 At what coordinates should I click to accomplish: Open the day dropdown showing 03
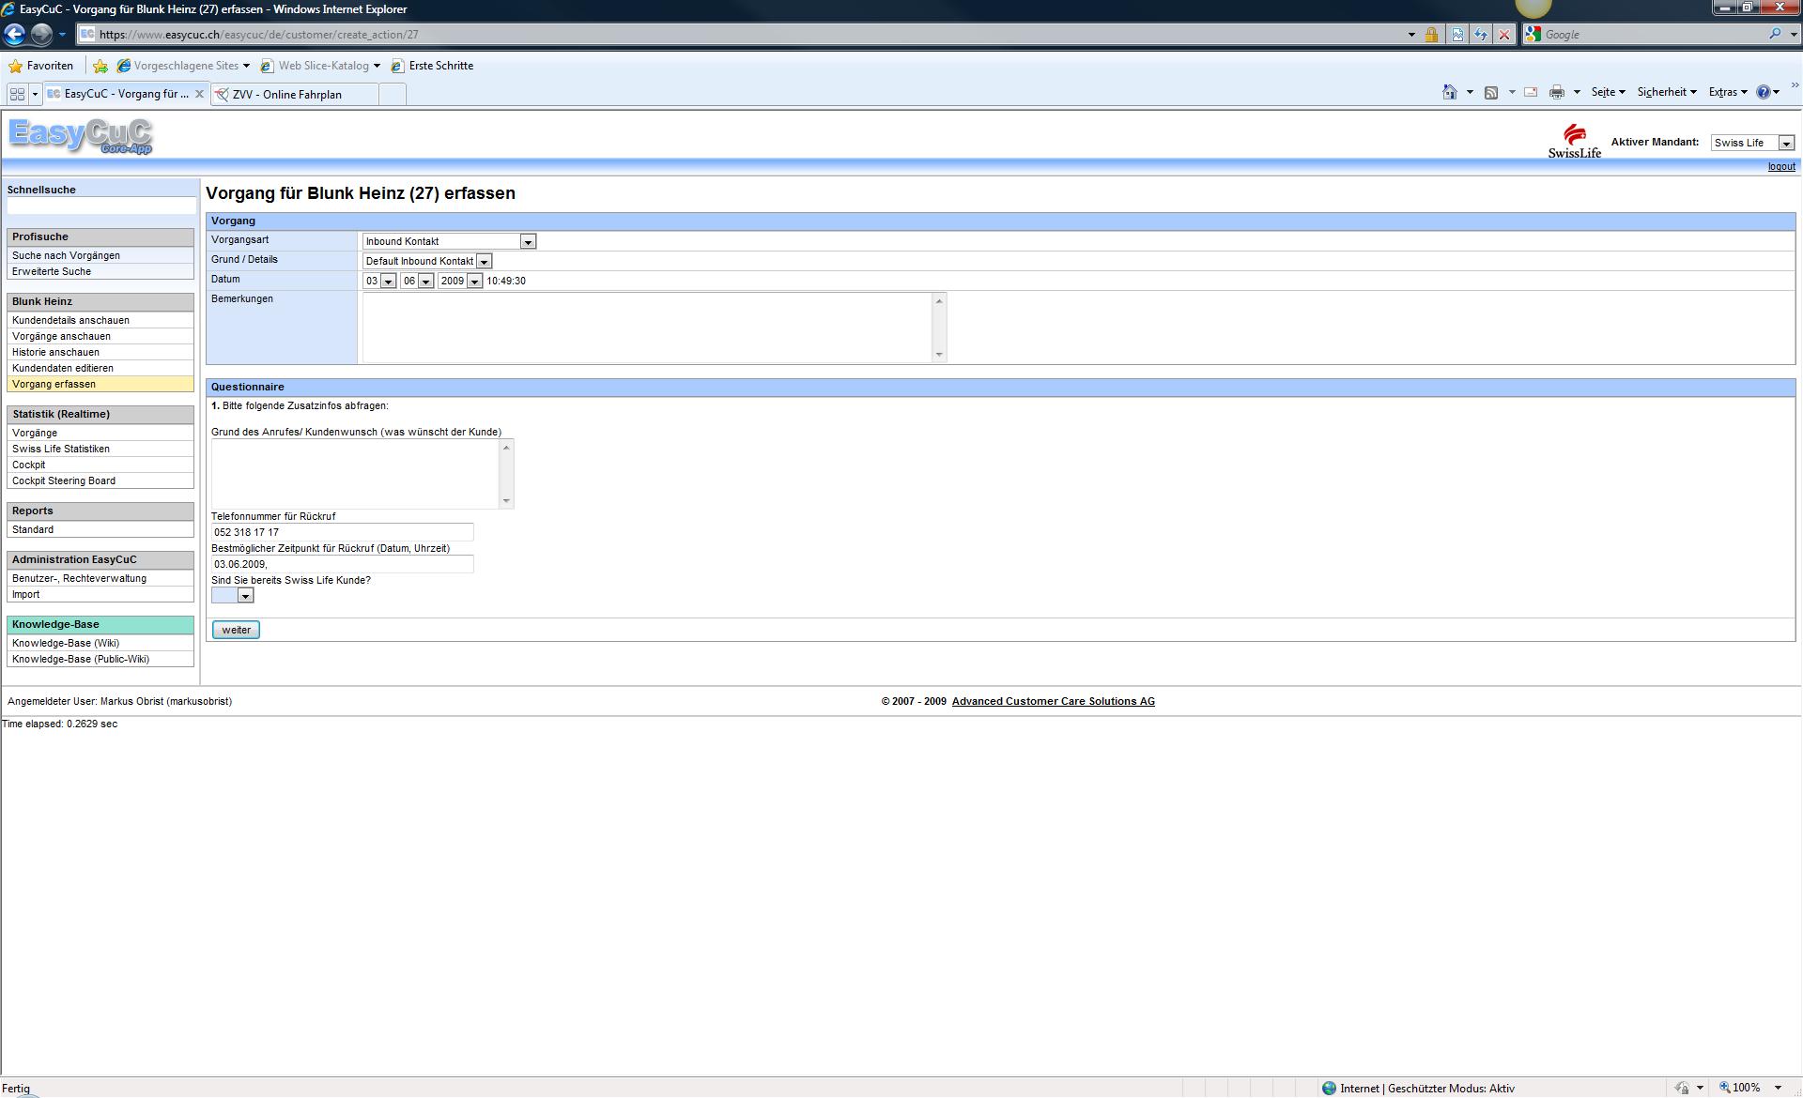tap(388, 282)
